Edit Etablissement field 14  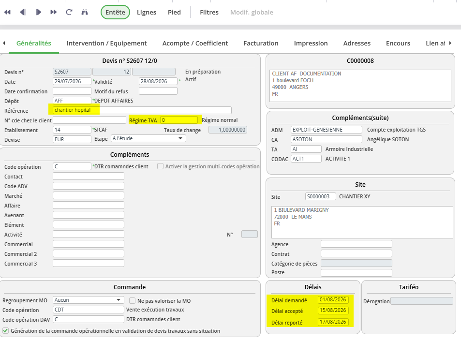point(72,130)
